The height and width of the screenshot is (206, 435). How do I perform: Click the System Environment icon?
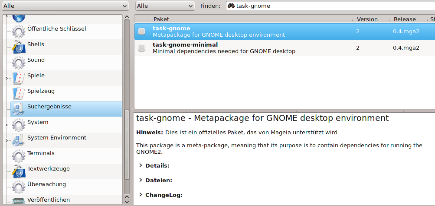(x=19, y=140)
